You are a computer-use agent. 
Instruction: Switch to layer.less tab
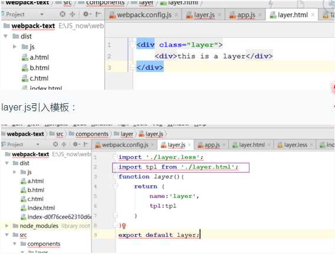click(x=295, y=145)
